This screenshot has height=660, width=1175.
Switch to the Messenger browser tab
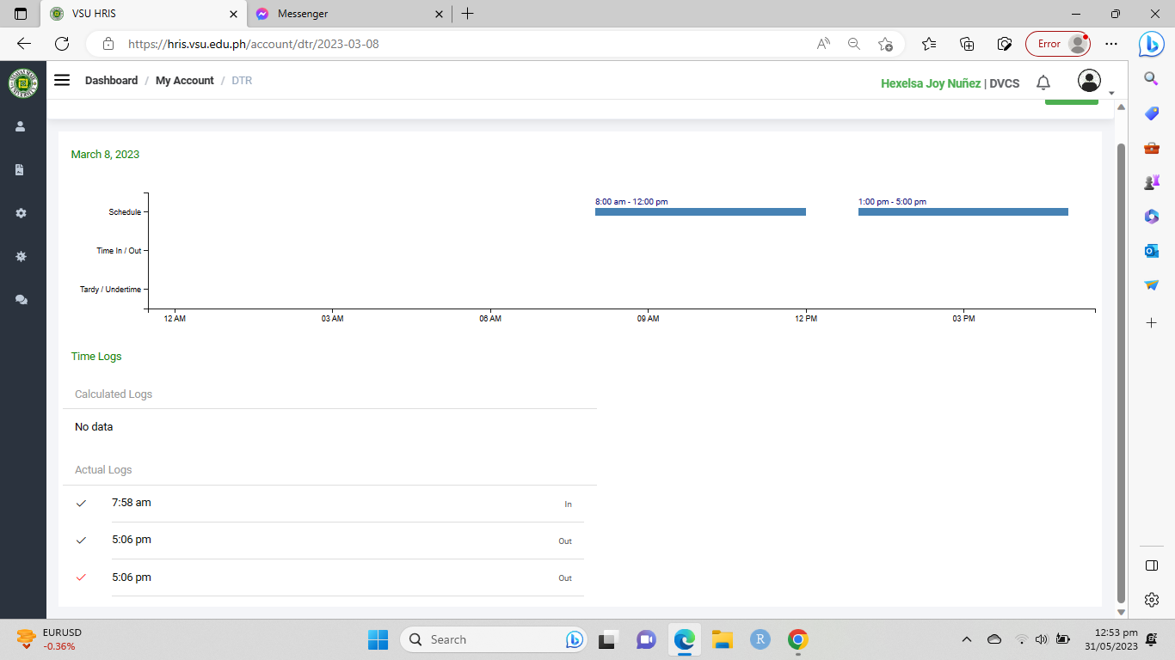pyautogui.click(x=344, y=14)
